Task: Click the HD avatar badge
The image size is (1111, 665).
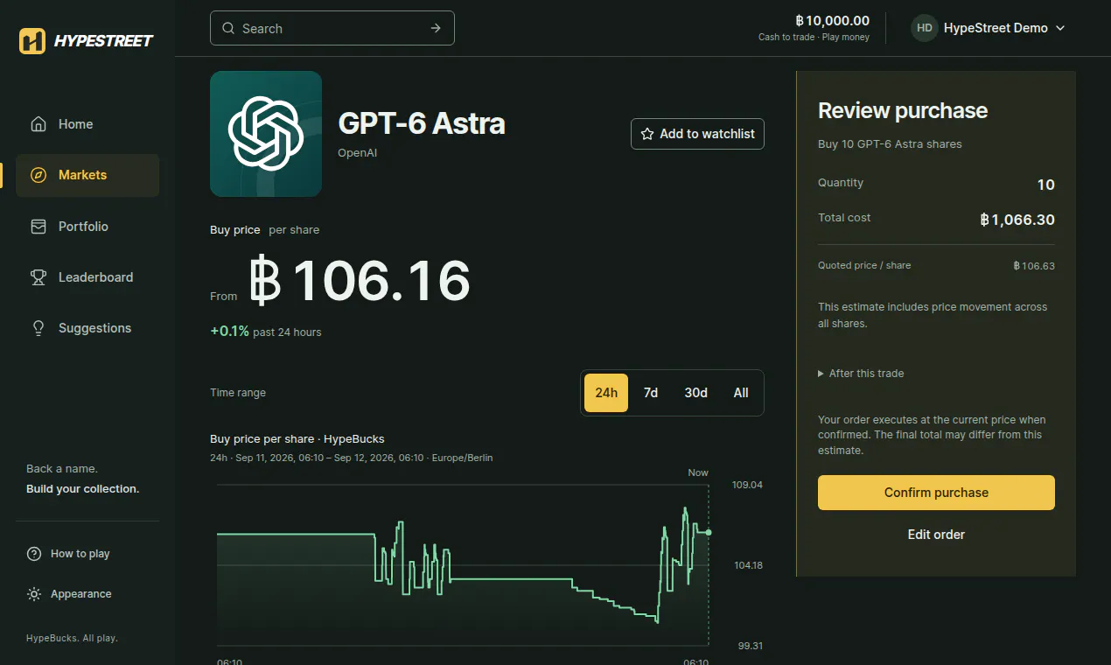Action: coord(924,28)
